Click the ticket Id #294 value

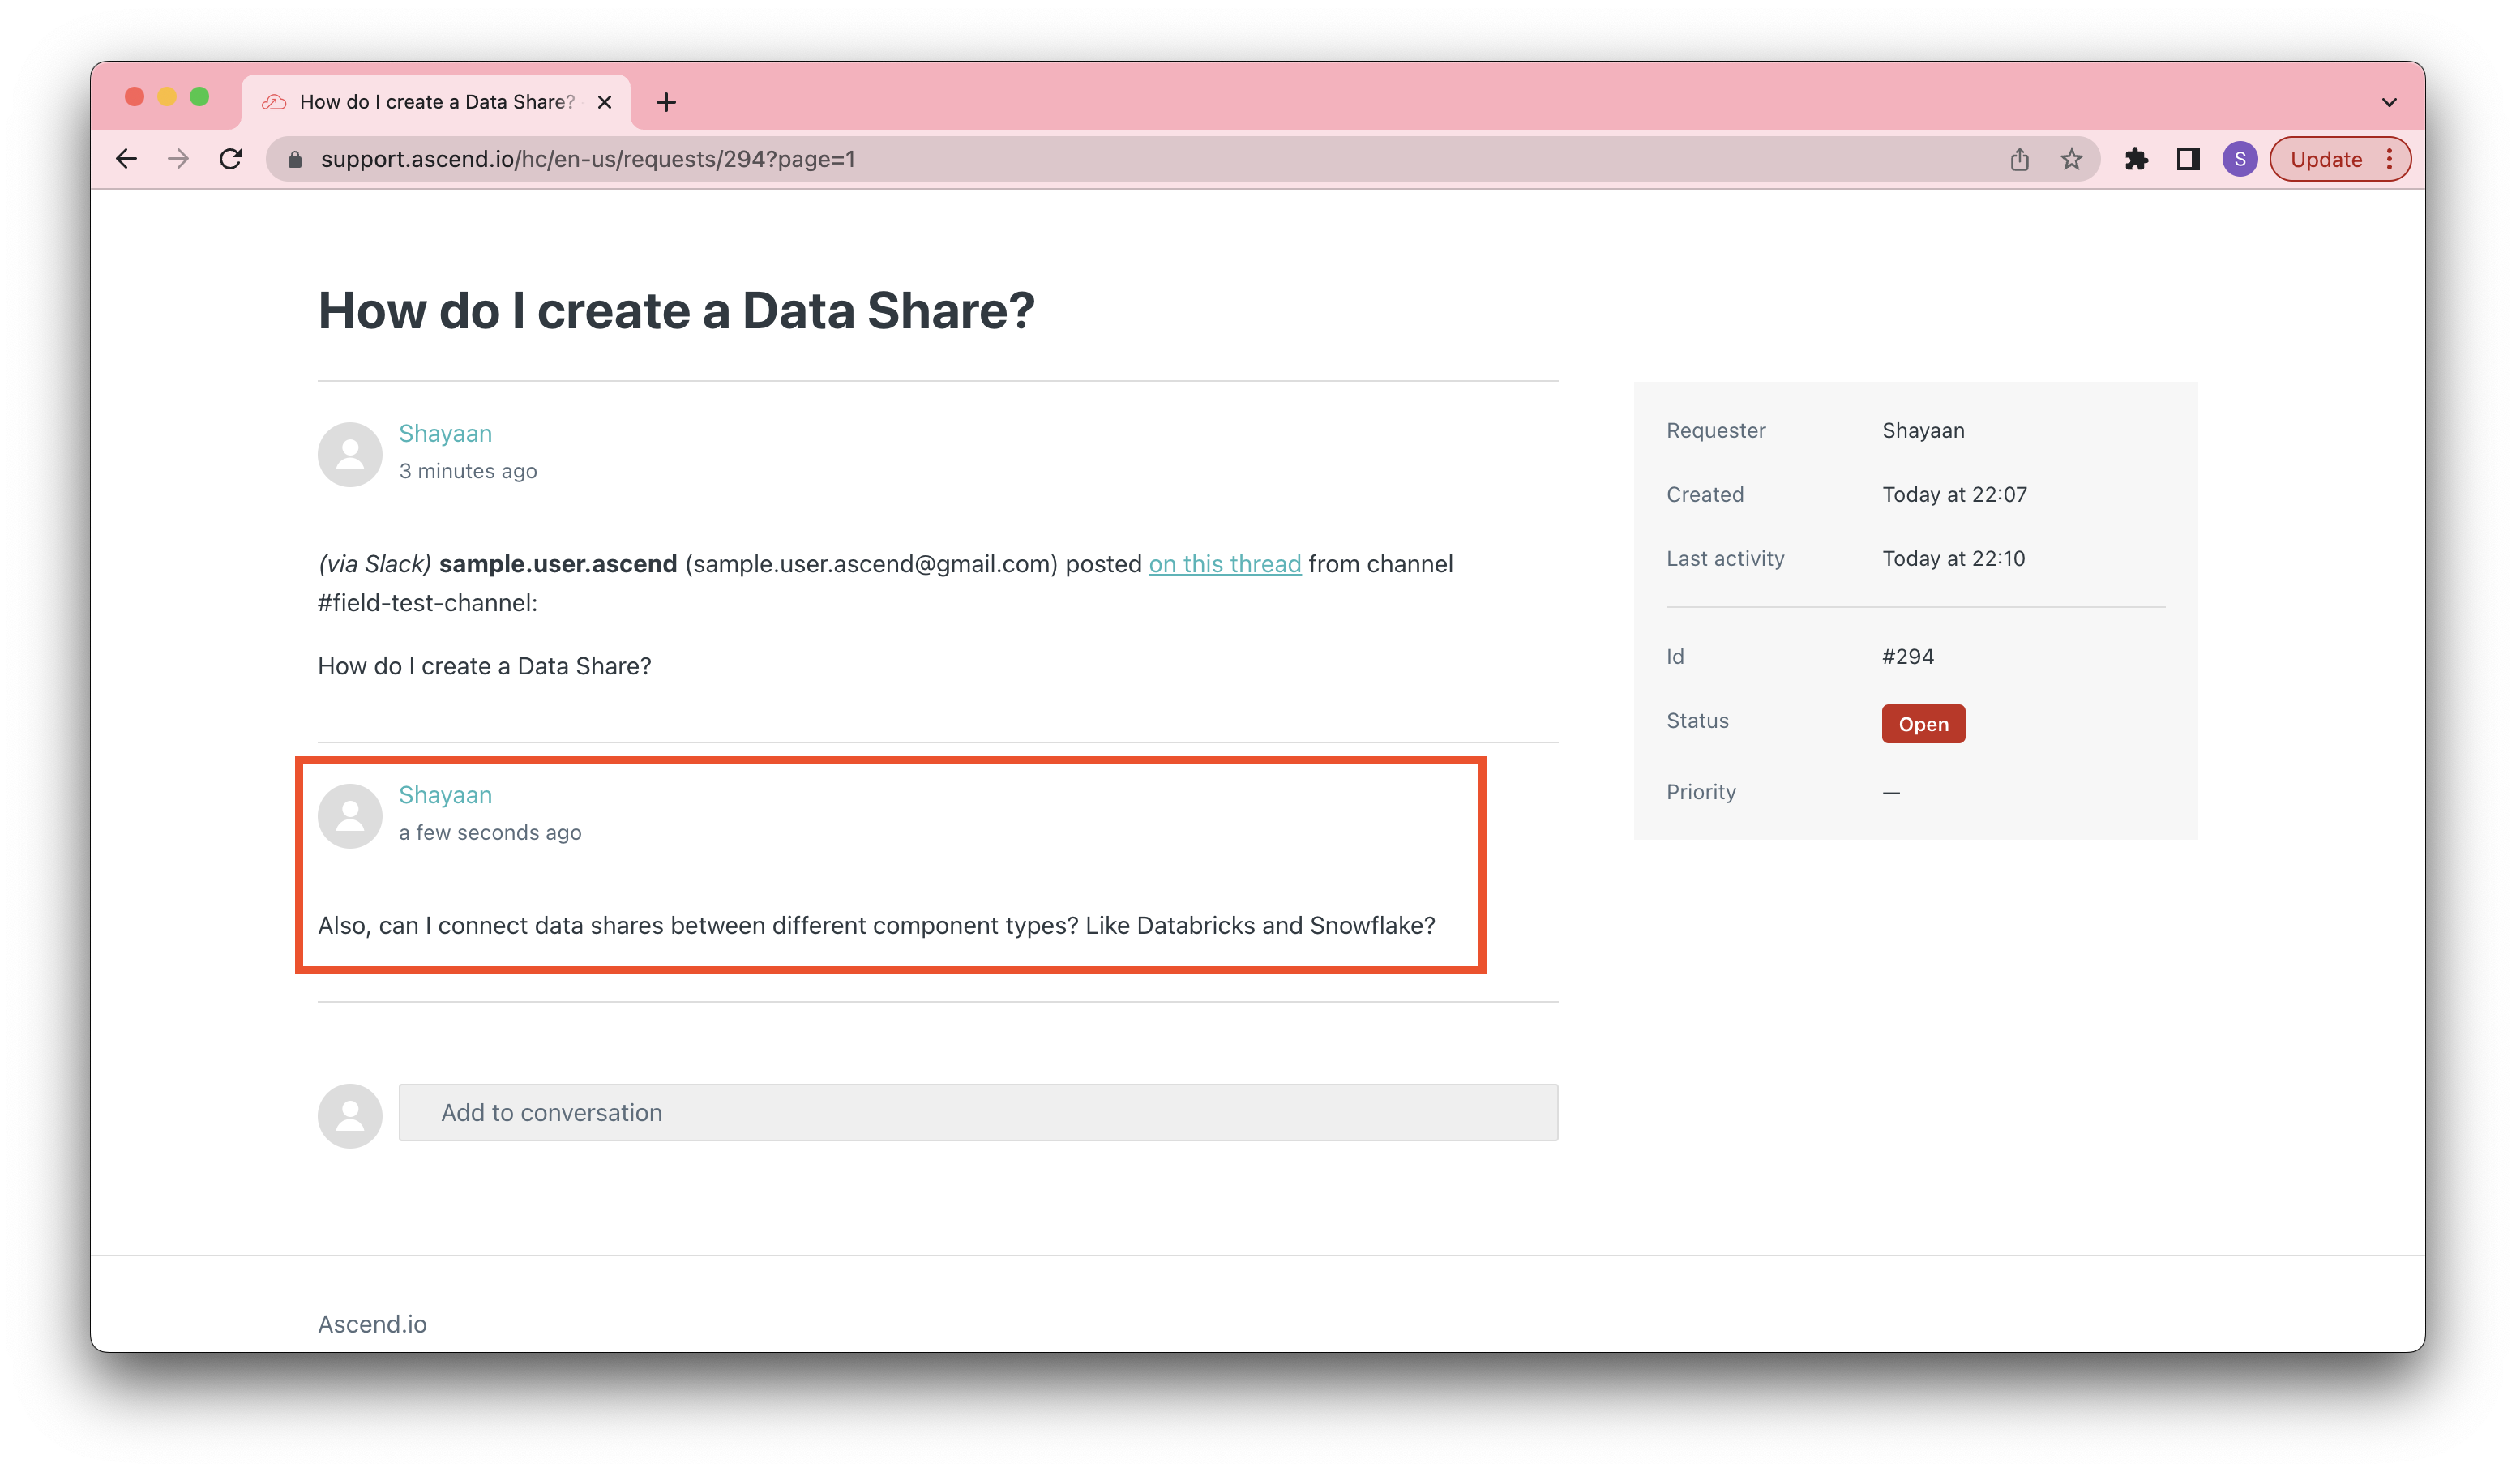1908,656
